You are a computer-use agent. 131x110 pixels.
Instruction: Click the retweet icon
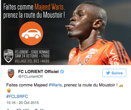19,109
